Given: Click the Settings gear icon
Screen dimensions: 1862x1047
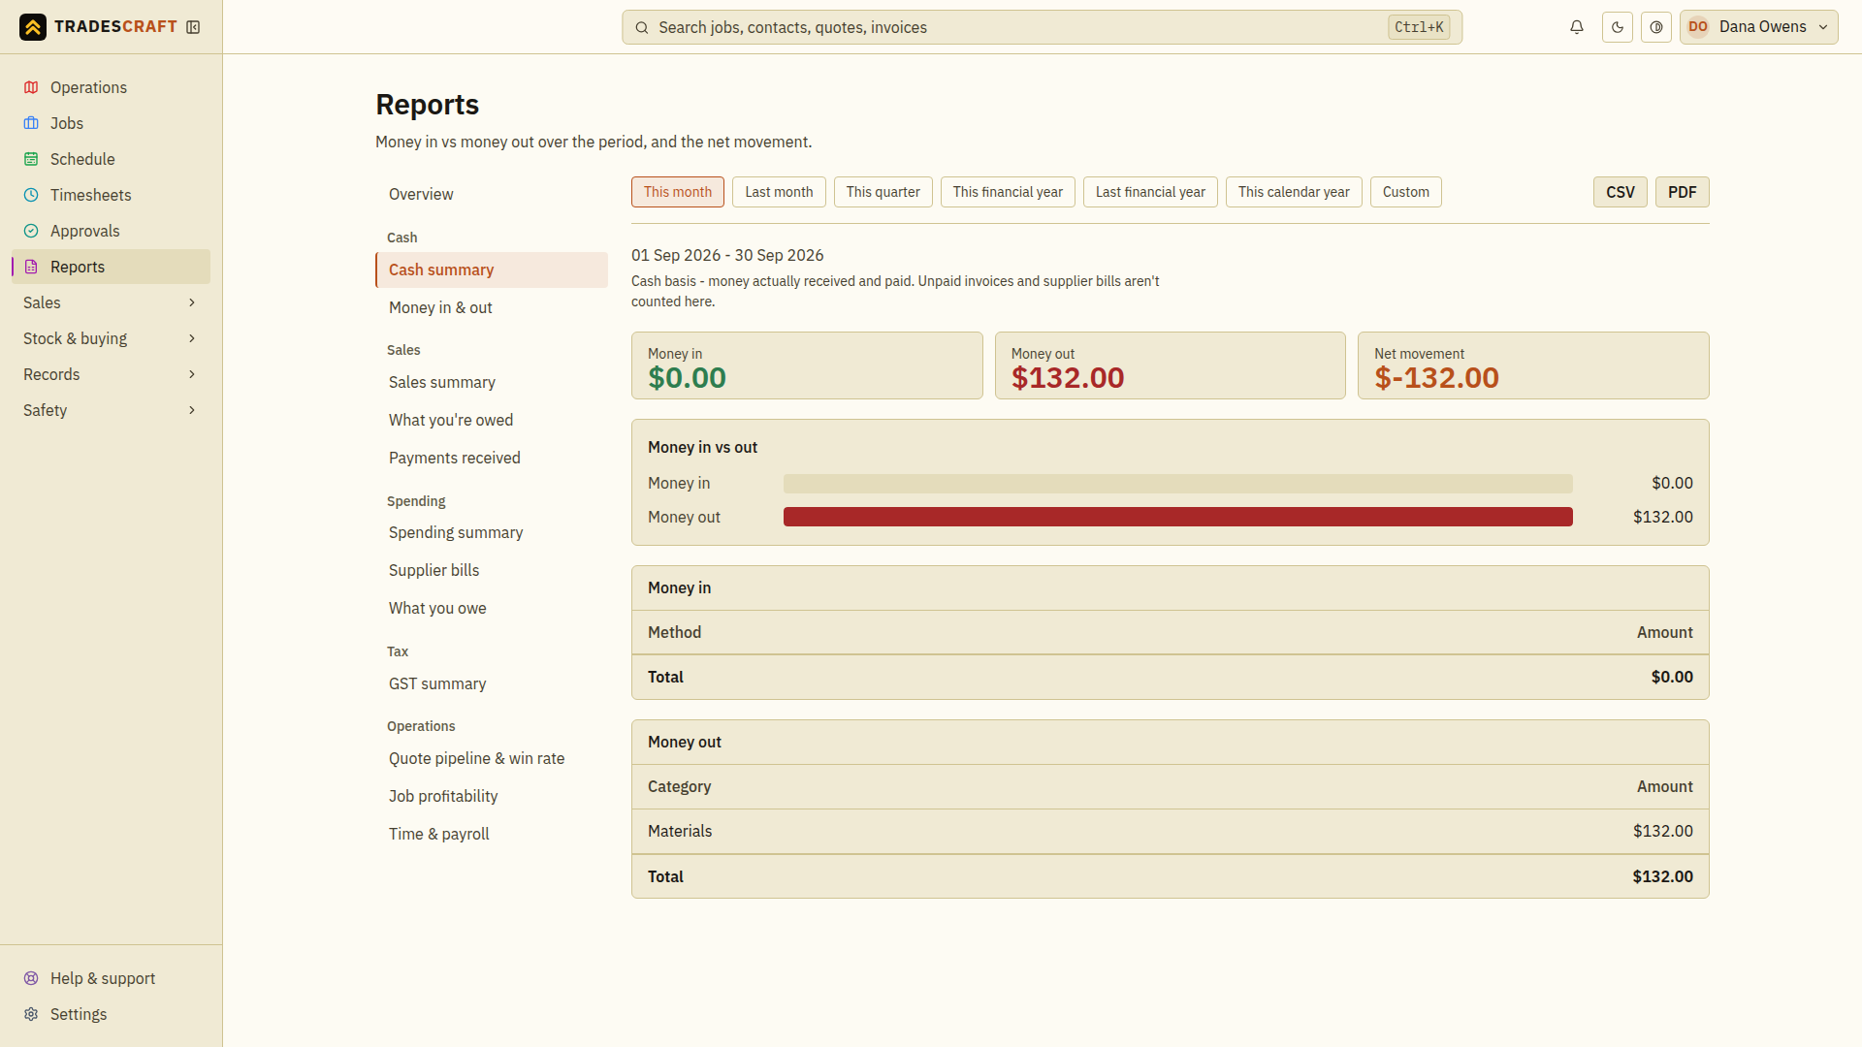Looking at the screenshot, I should tap(31, 1014).
